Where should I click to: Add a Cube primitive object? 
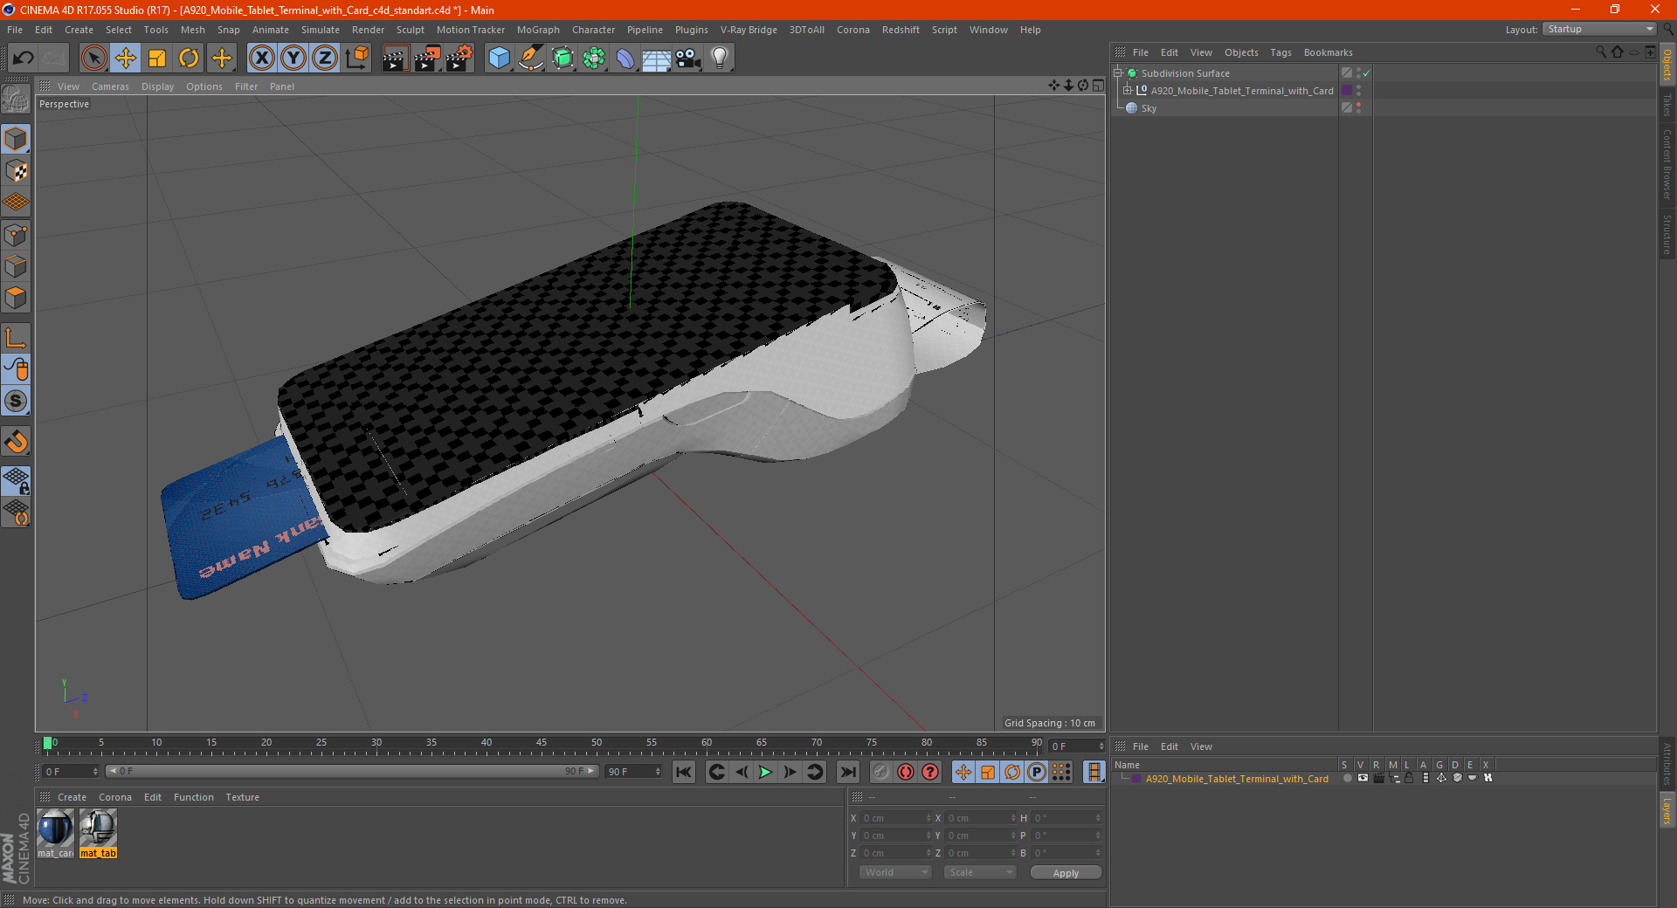(x=499, y=58)
